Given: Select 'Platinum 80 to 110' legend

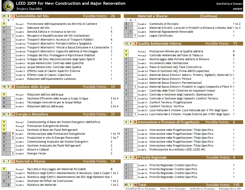Looking at the screenshot, I should click(x=230, y=189).
